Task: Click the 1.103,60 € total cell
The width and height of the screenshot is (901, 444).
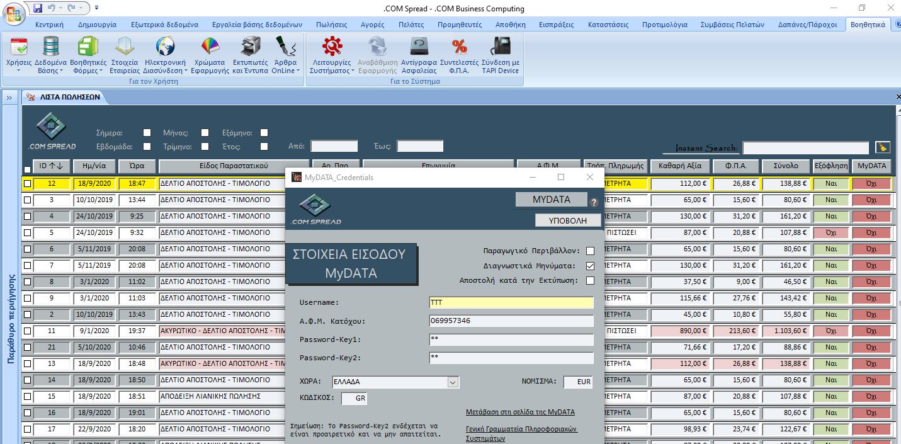Action: tap(785, 331)
